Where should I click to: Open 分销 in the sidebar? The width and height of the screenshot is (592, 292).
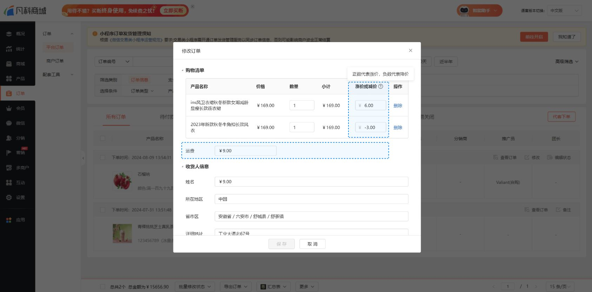18,138
